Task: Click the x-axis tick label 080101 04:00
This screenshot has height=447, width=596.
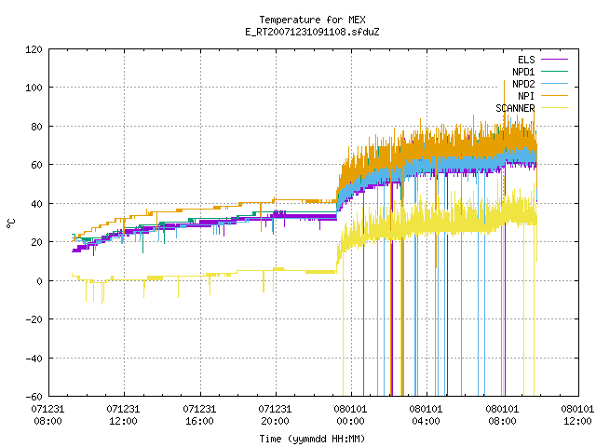Action: pos(427,415)
